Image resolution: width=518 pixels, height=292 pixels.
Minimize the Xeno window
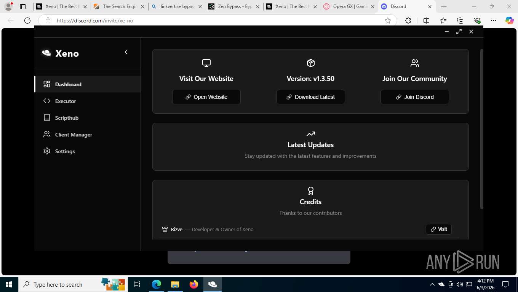(447, 32)
